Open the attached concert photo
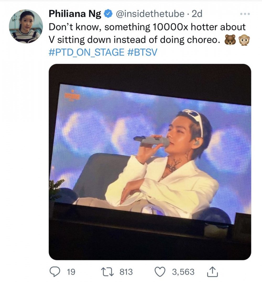Image resolution: width=262 pixels, height=283 pixels. 150,162
